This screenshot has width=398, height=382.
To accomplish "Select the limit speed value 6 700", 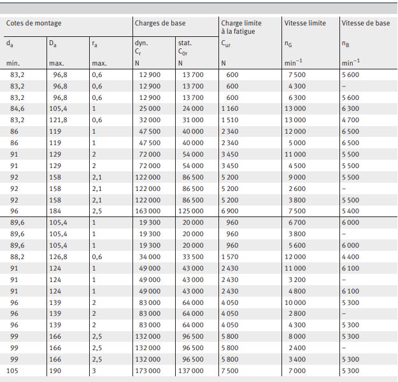I will pos(297,223).
